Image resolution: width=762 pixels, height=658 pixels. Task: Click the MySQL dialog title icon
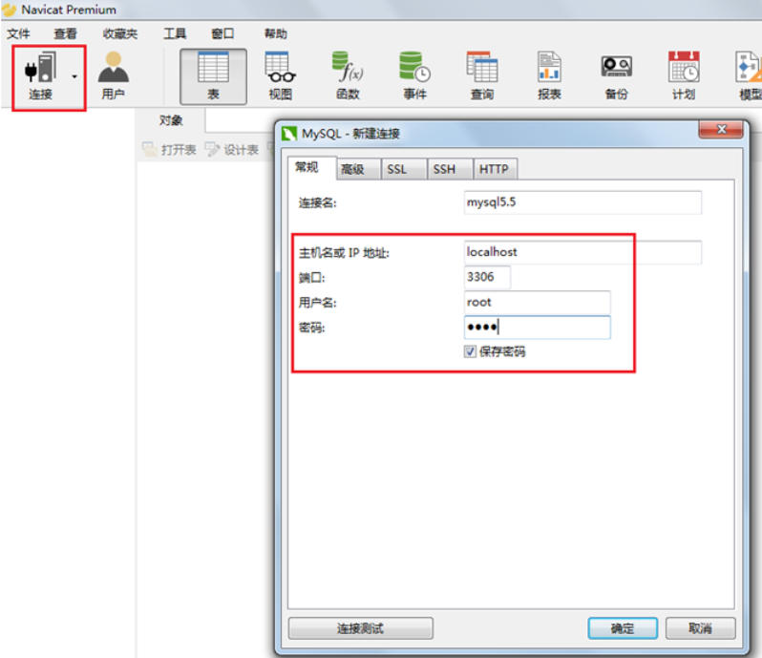289,133
